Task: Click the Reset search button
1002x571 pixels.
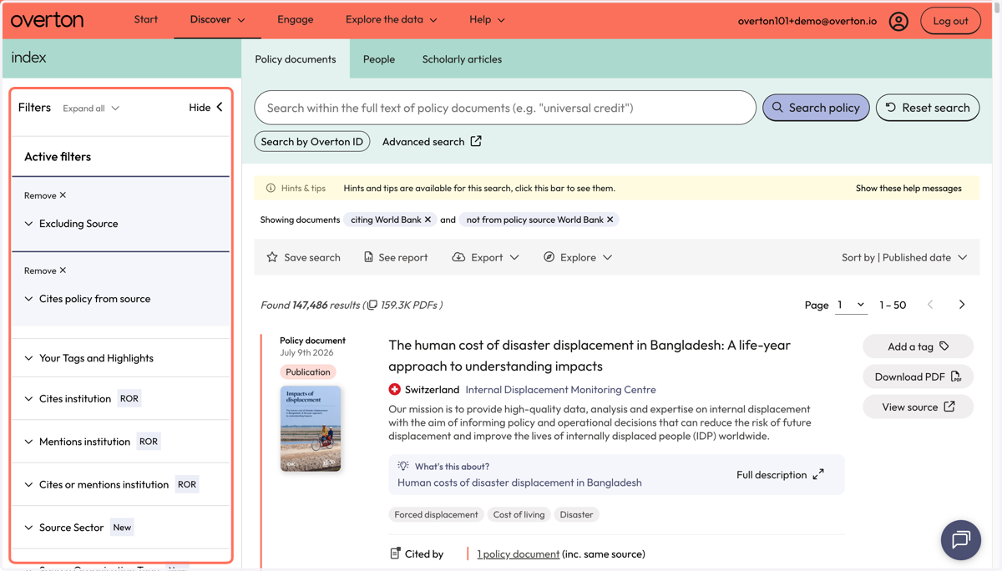Action: 928,108
